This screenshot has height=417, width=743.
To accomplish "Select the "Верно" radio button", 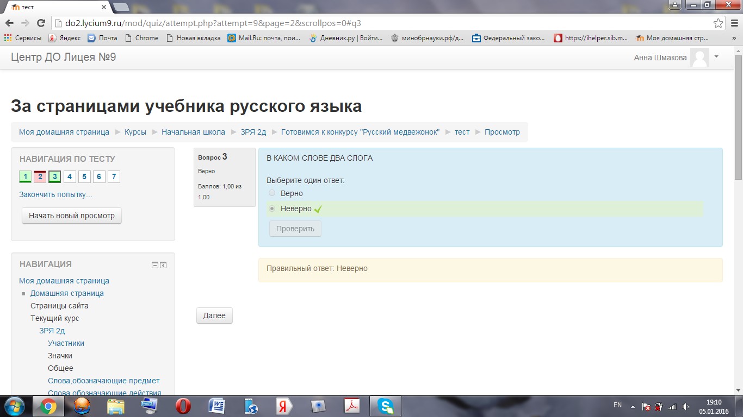I will click(272, 193).
